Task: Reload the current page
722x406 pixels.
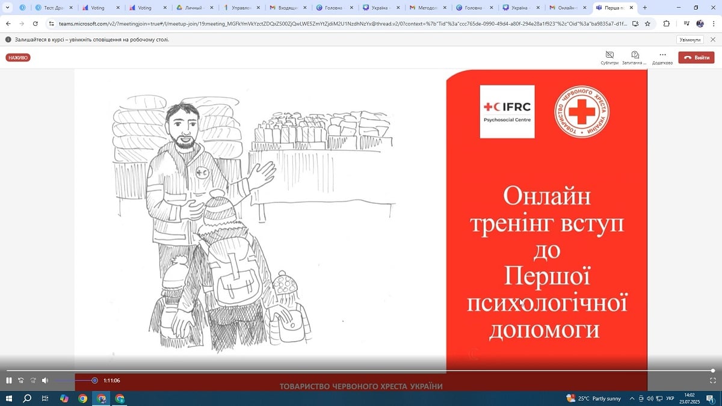Action: (35, 23)
